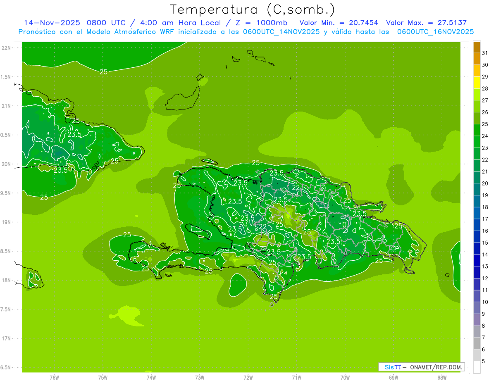496x383 pixels.
Task: Click the 6.5N latitude axis label
Action: click(x=6, y=367)
